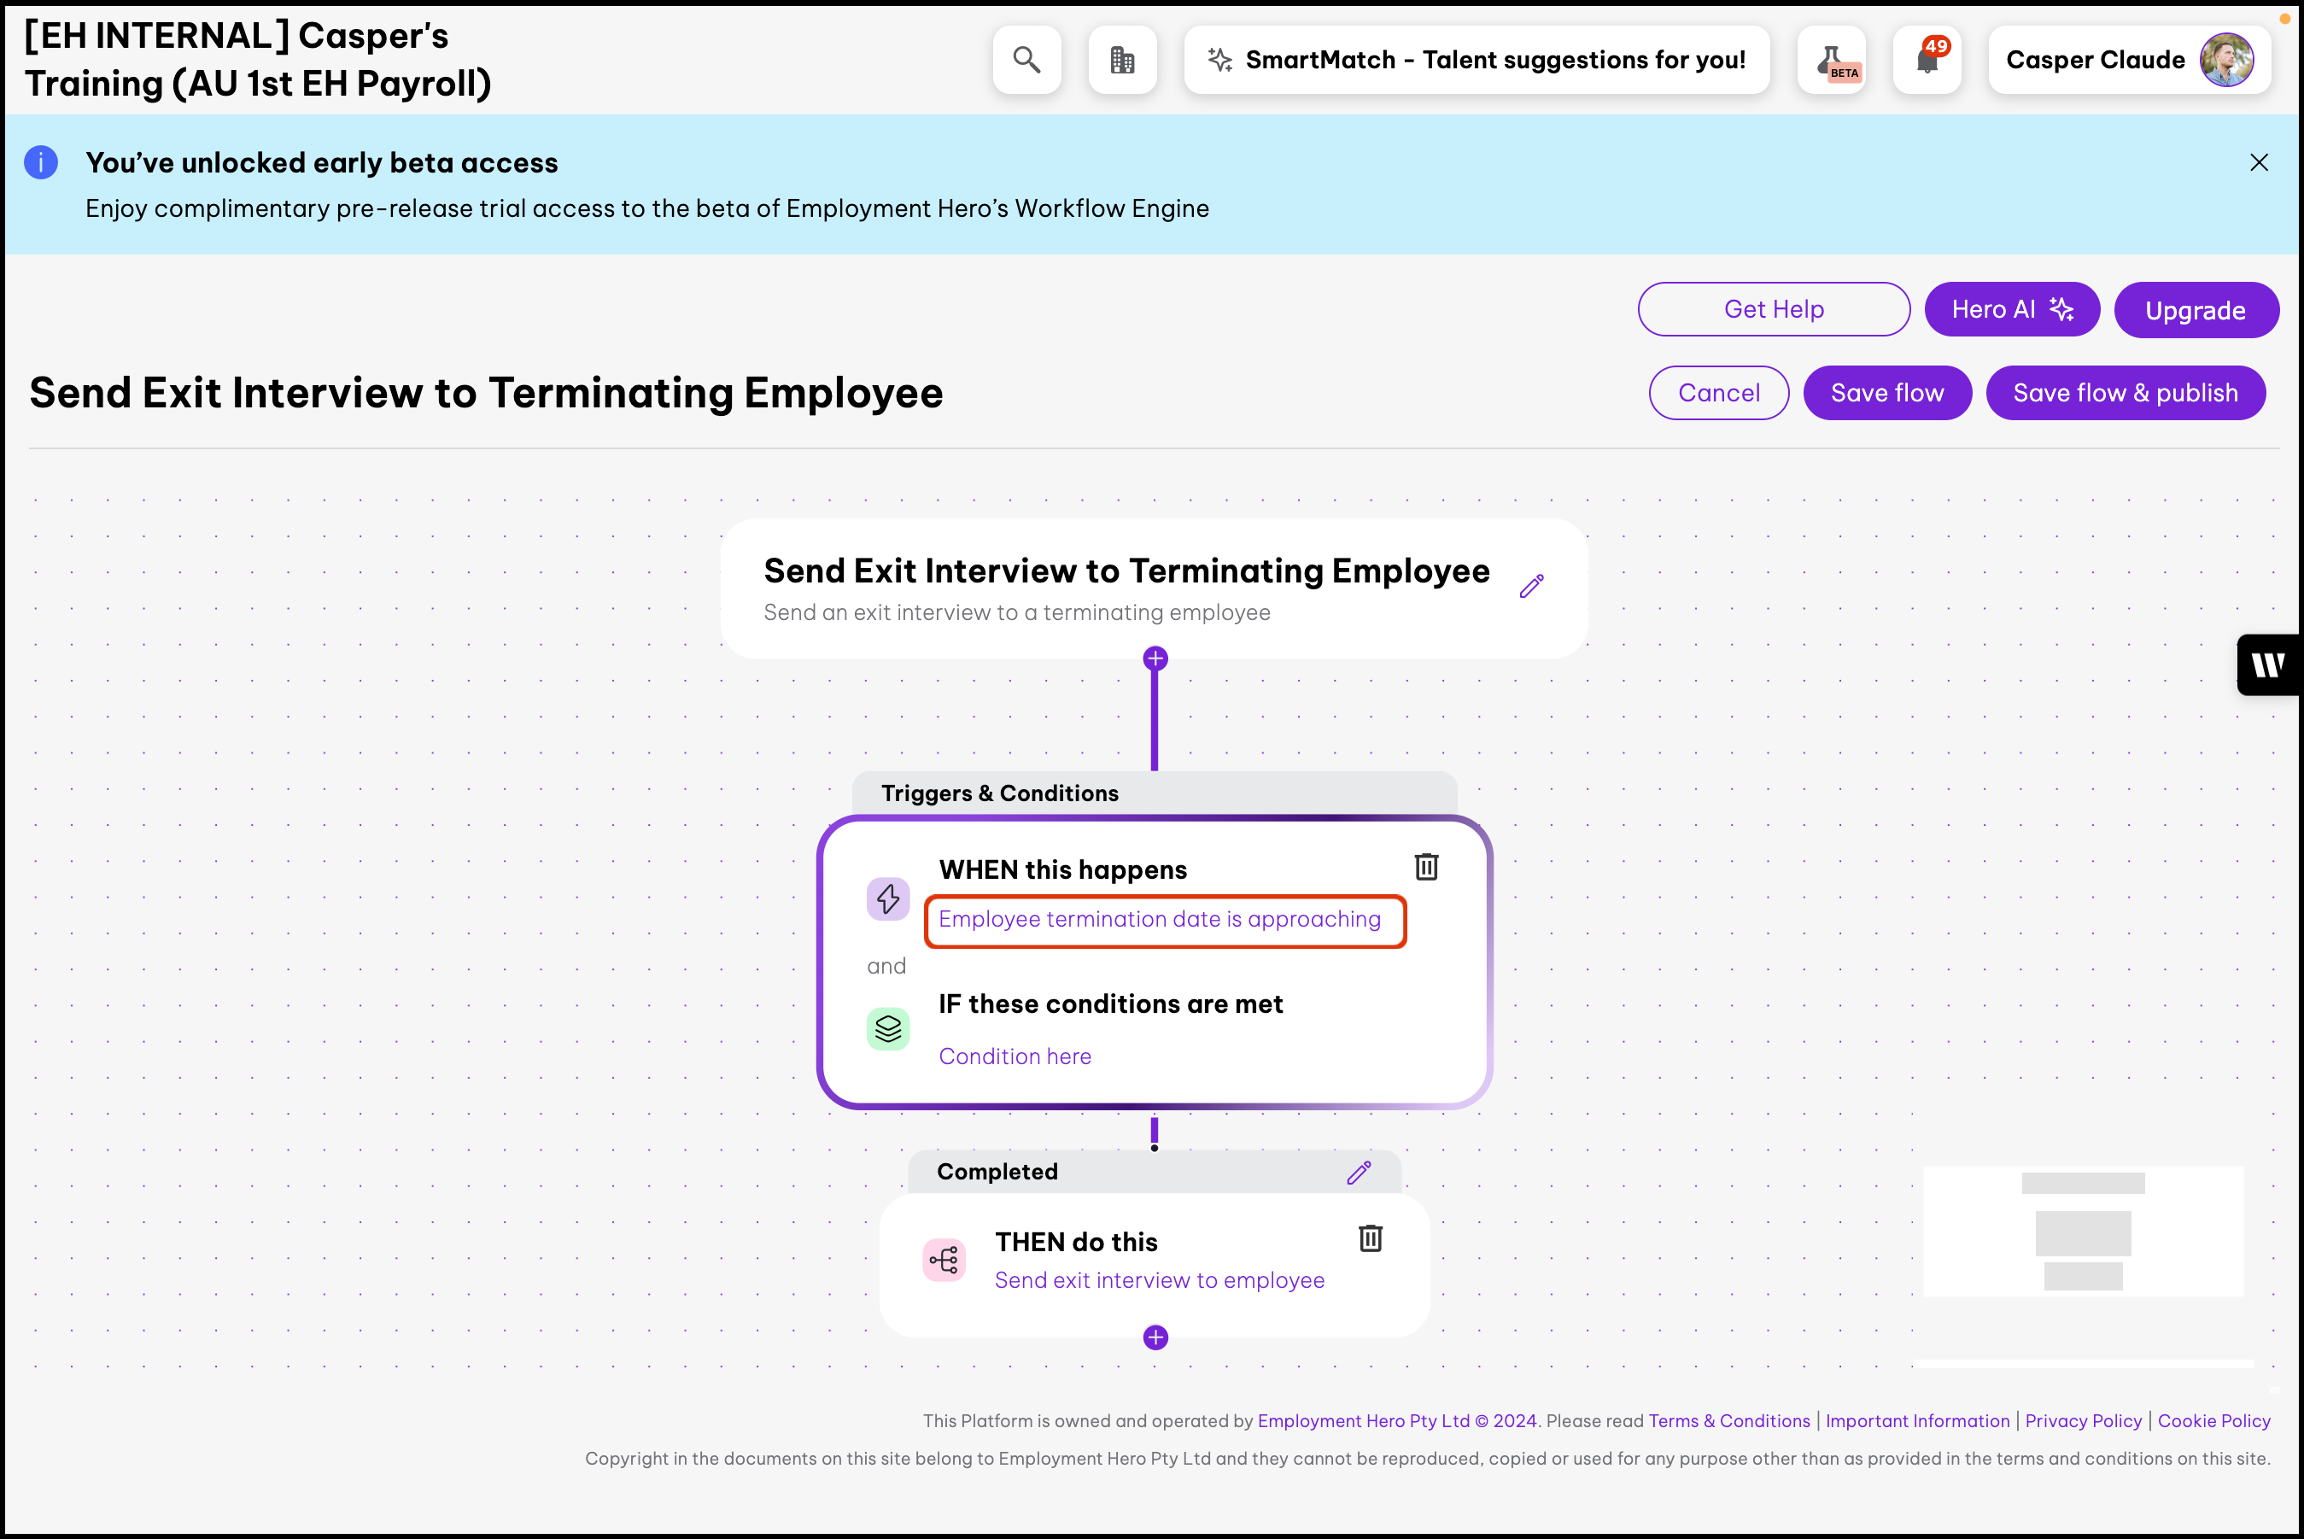The width and height of the screenshot is (2304, 1539).
Task: Select Employee termination date is approaching trigger
Action: (x=1159, y=920)
